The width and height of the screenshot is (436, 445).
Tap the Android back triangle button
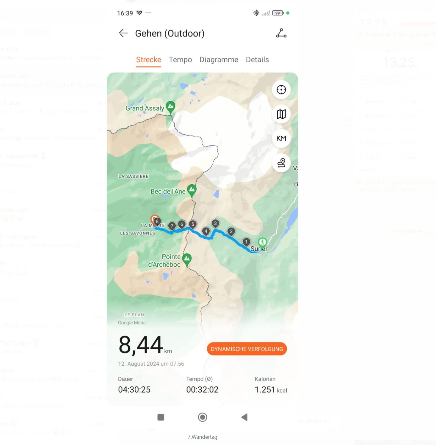point(244,417)
